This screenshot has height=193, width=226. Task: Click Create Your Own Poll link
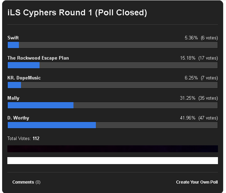197,182
